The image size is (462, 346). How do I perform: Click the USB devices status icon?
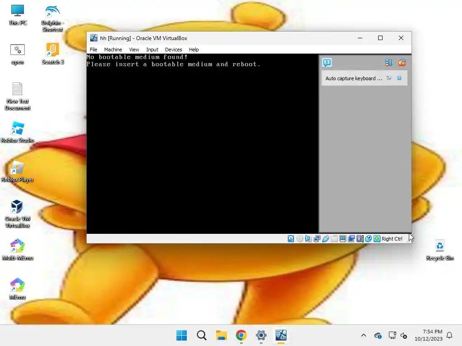tap(326, 239)
